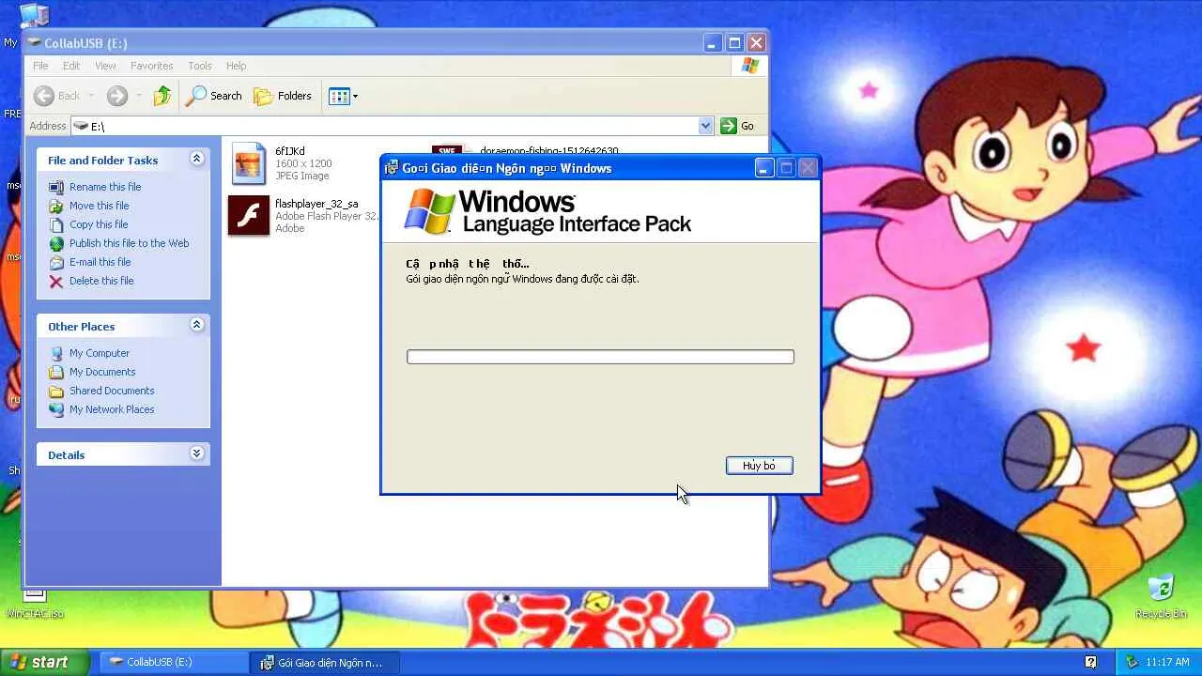Open the Search pane in Explorer
The width and height of the screenshot is (1202, 676).
pos(214,96)
